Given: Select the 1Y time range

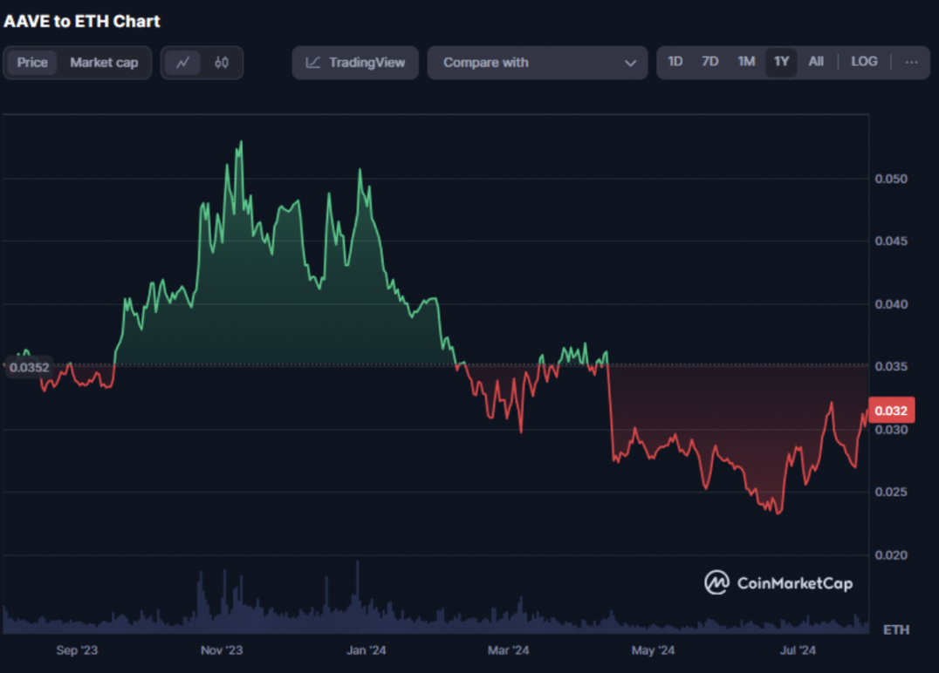Looking at the screenshot, I should coord(781,62).
